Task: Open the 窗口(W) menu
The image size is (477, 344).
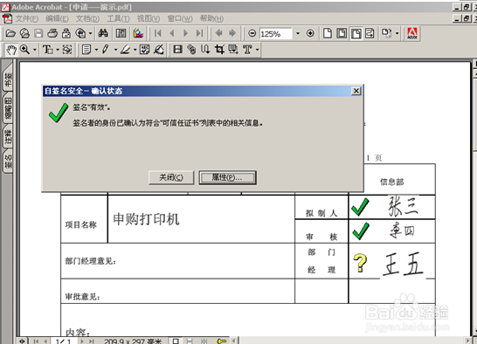Action: (180, 19)
